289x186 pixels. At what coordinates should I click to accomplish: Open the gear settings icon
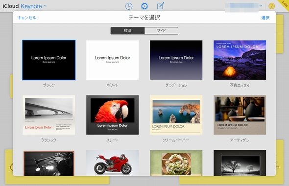point(144,6)
